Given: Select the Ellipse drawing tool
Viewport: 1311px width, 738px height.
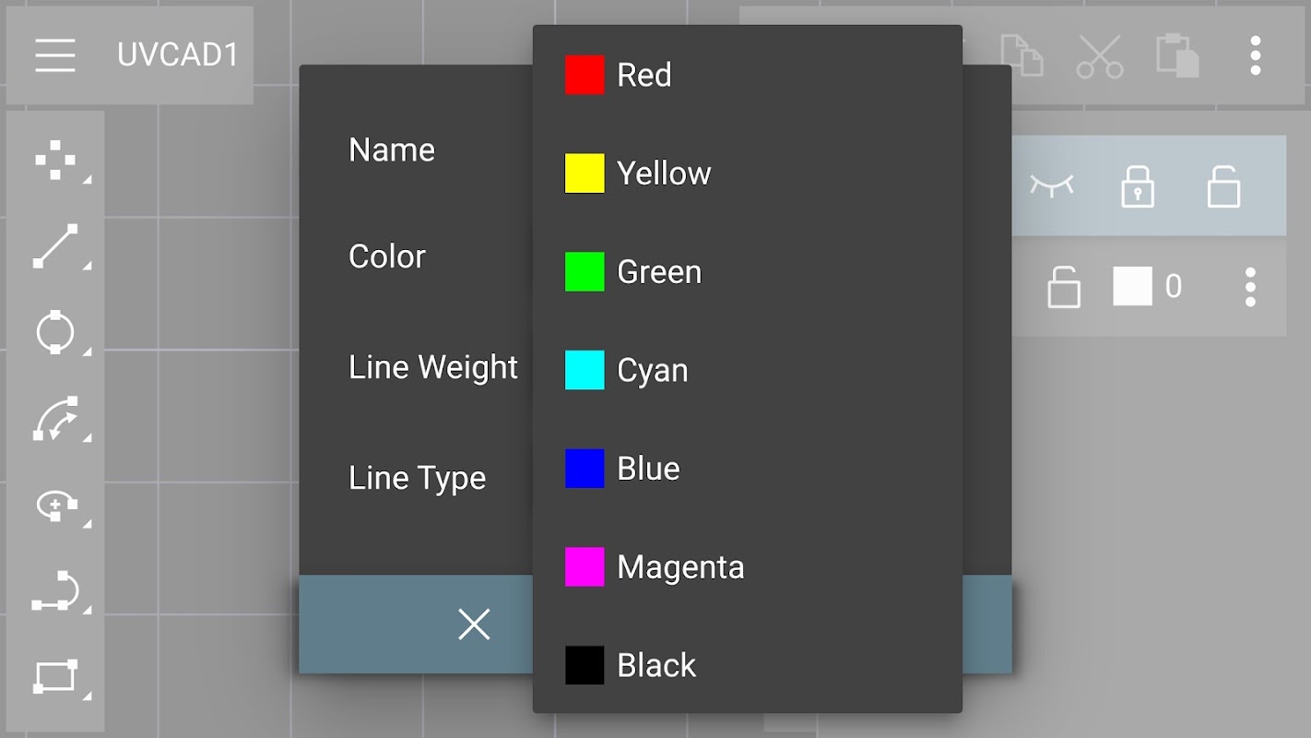Looking at the screenshot, I should (x=55, y=505).
